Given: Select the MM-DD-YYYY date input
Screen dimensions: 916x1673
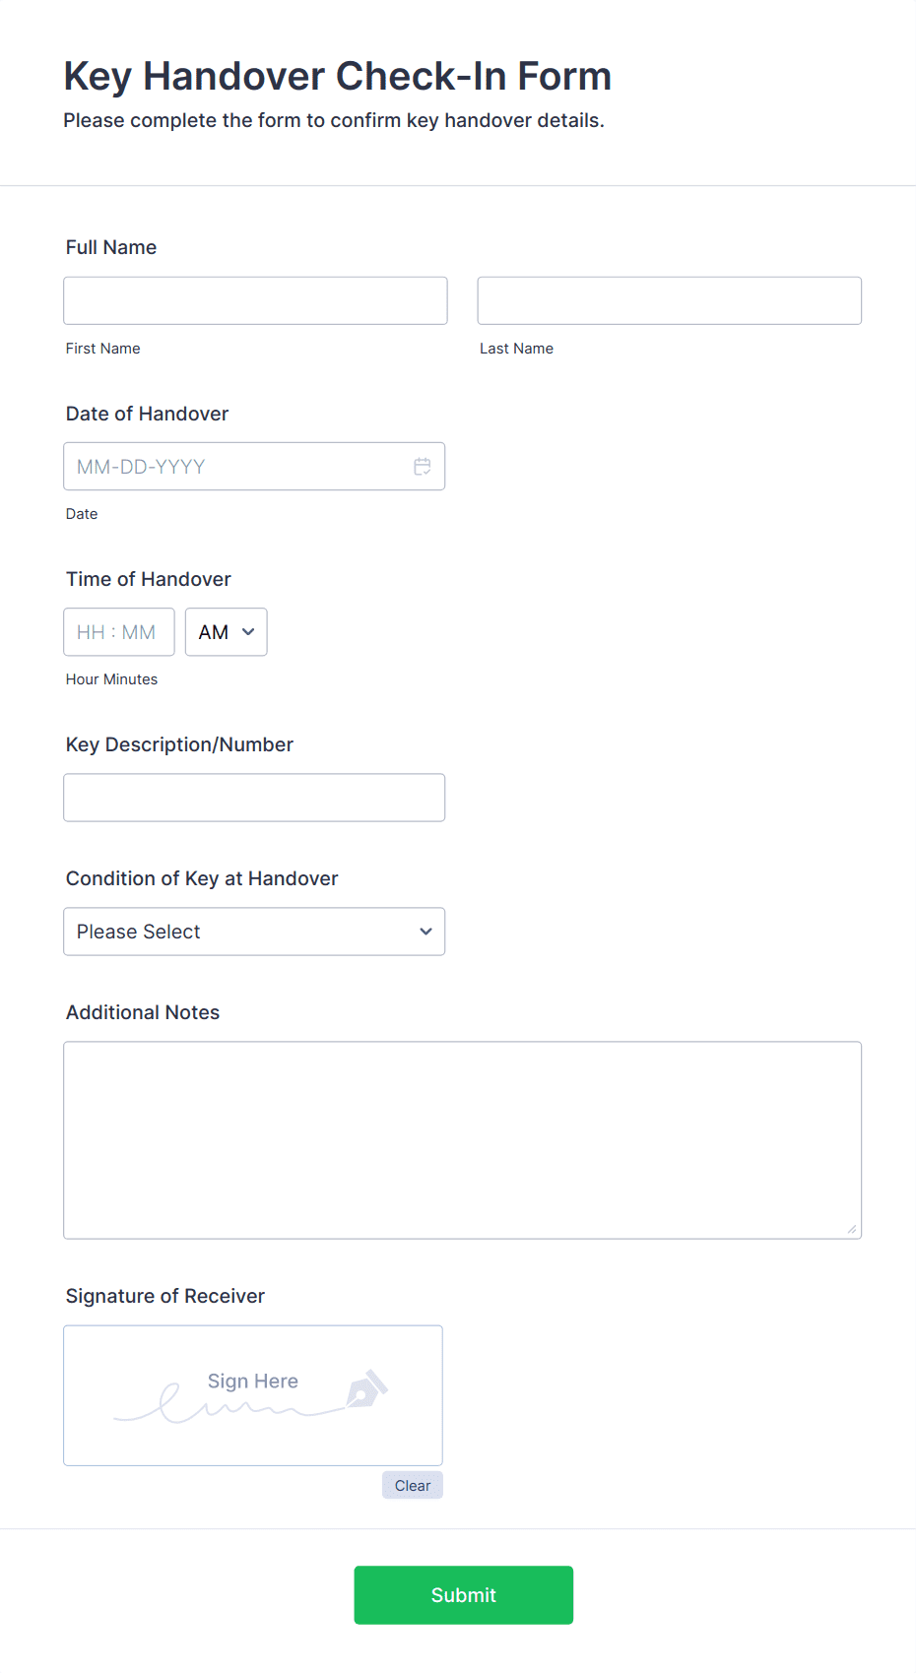Looking at the screenshot, I should click(236, 467).
